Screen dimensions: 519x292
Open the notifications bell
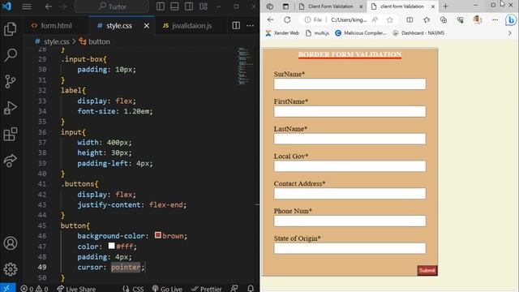click(x=251, y=289)
